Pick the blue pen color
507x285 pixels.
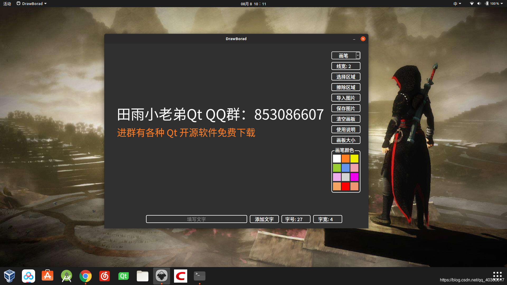coord(345,168)
